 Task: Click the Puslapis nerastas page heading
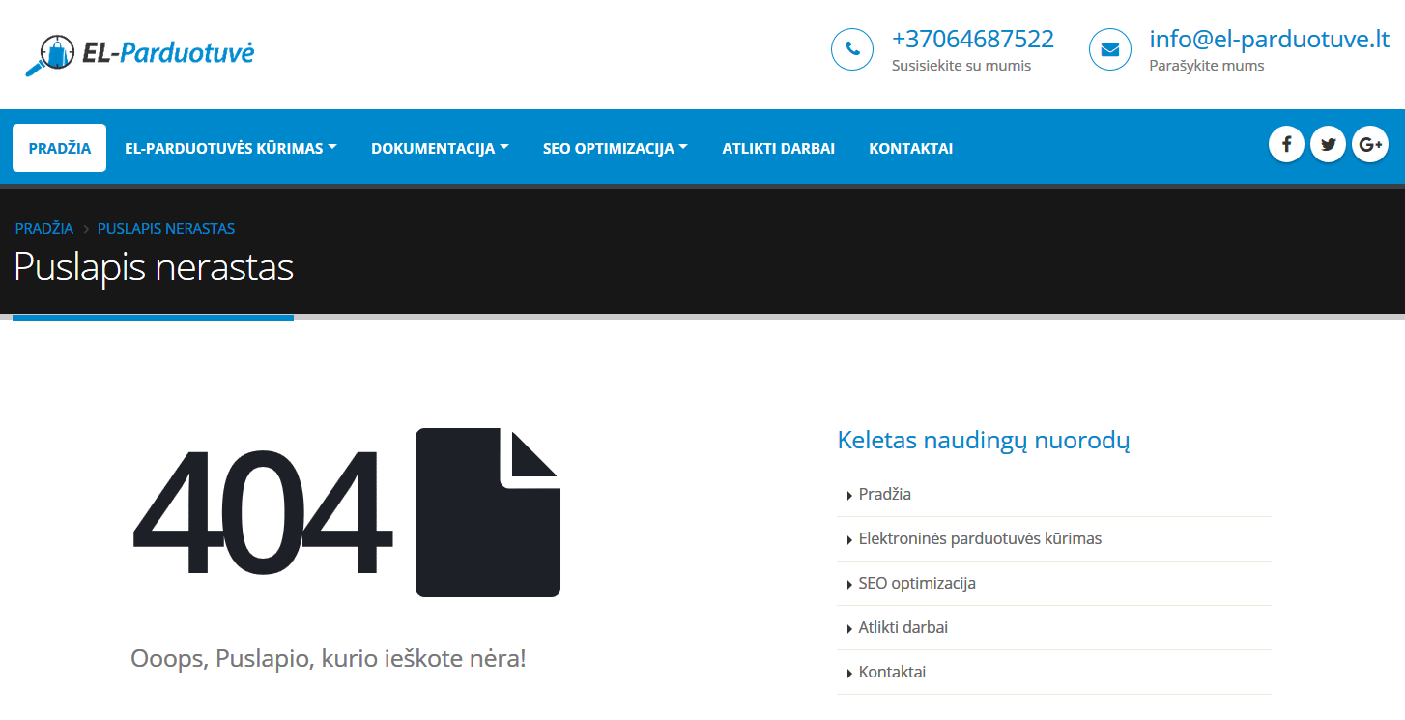(154, 268)
